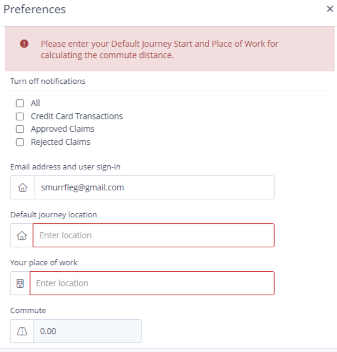Close the Preferences dialog
The width and height of the screenshot is (337, 352).
330,9
